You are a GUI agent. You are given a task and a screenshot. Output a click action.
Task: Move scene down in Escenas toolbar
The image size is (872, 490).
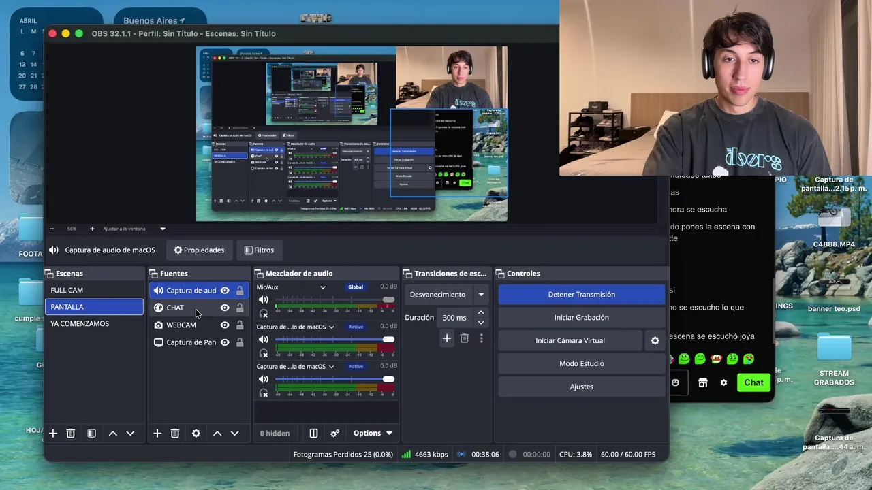point(130,433)
